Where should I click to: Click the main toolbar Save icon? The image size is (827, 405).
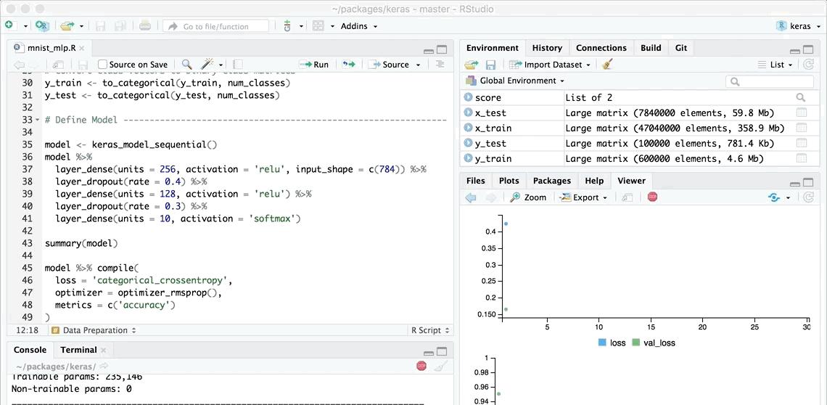(100, 25)
